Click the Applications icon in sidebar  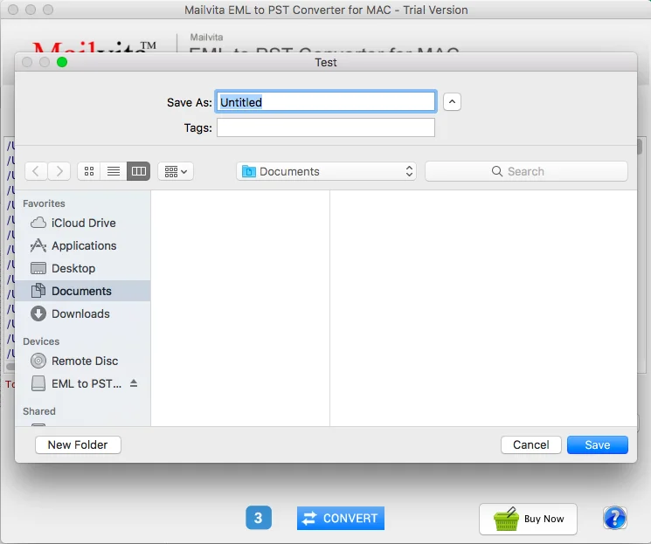pos(38,245)
